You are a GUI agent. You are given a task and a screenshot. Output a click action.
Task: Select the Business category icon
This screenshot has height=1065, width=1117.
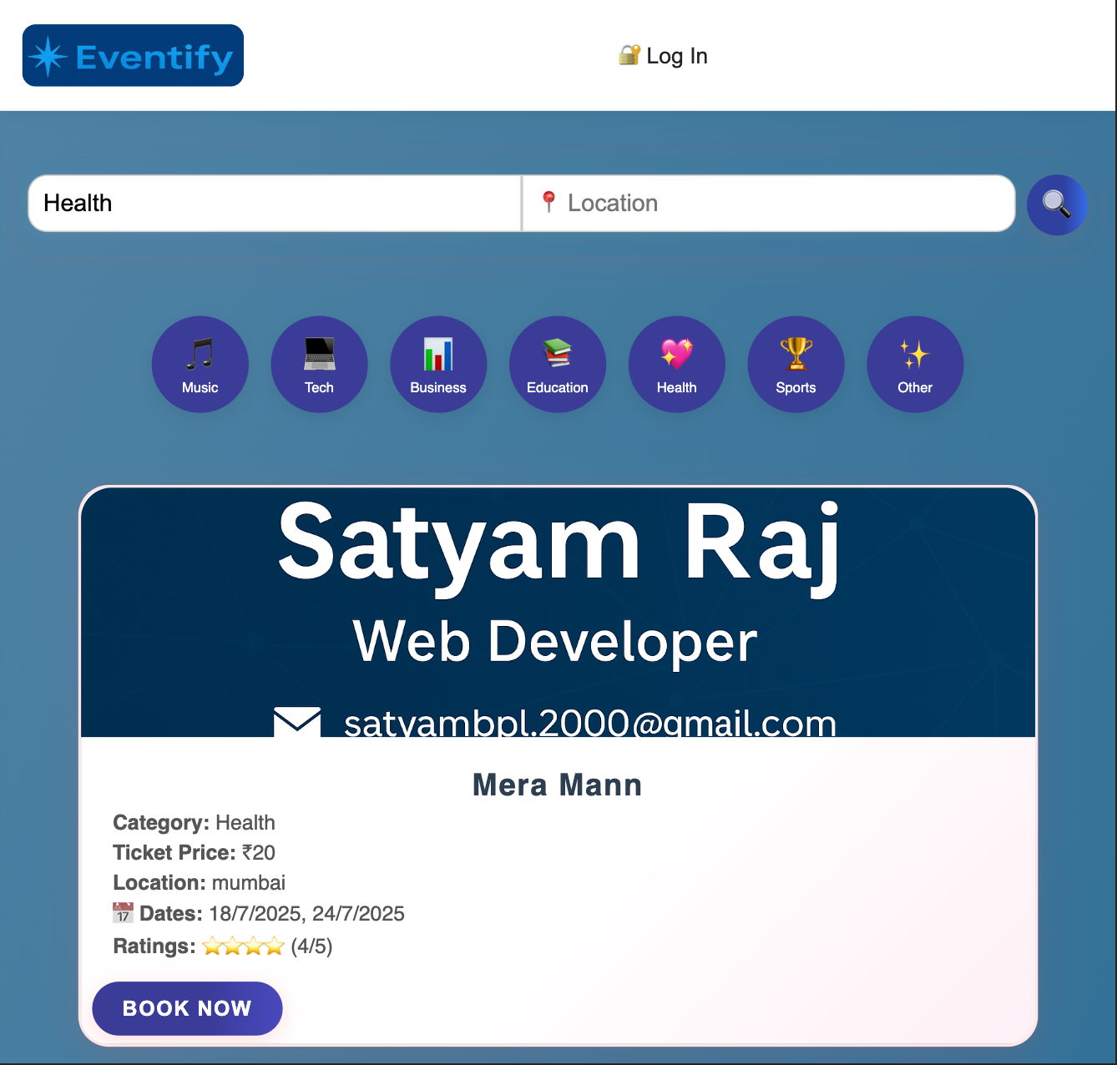(x=438, y=364)
